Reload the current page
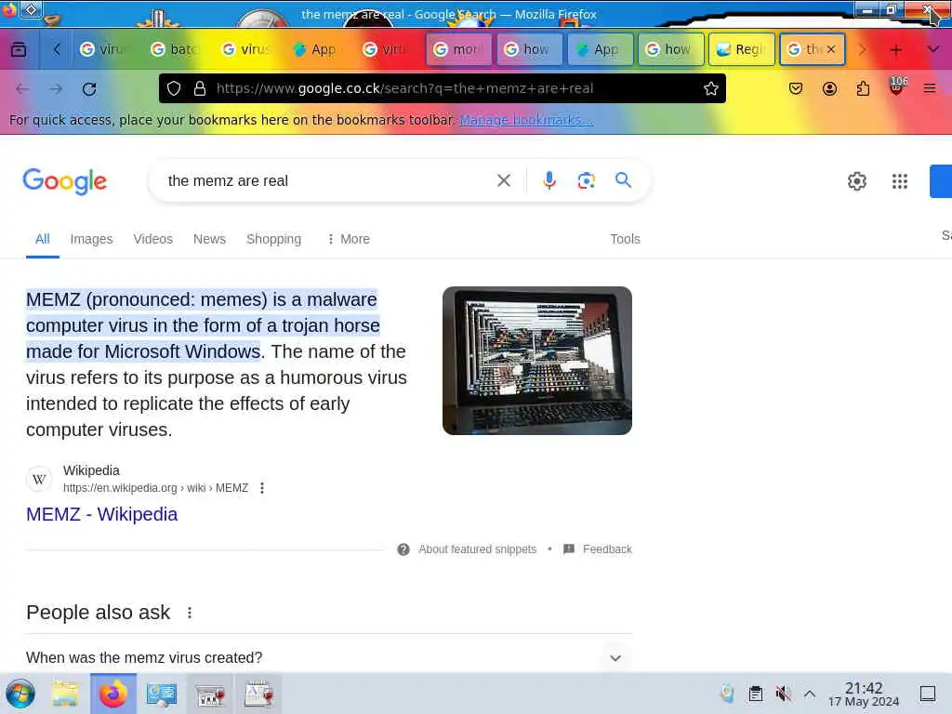Image resolution: width=952 pixels, height=714 pixels. tap(89, 88)
